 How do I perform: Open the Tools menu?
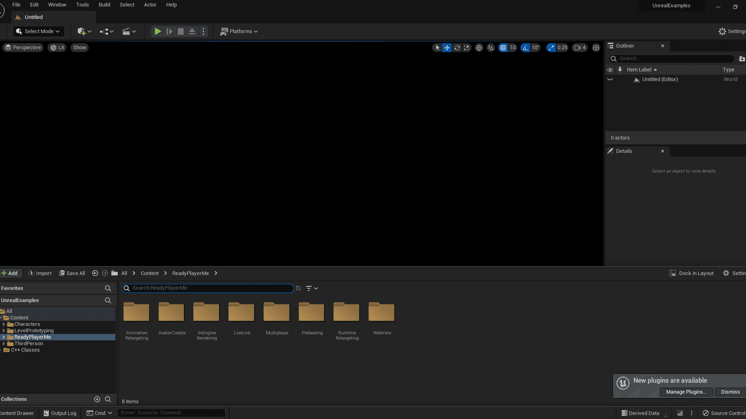tap(82, 5)
